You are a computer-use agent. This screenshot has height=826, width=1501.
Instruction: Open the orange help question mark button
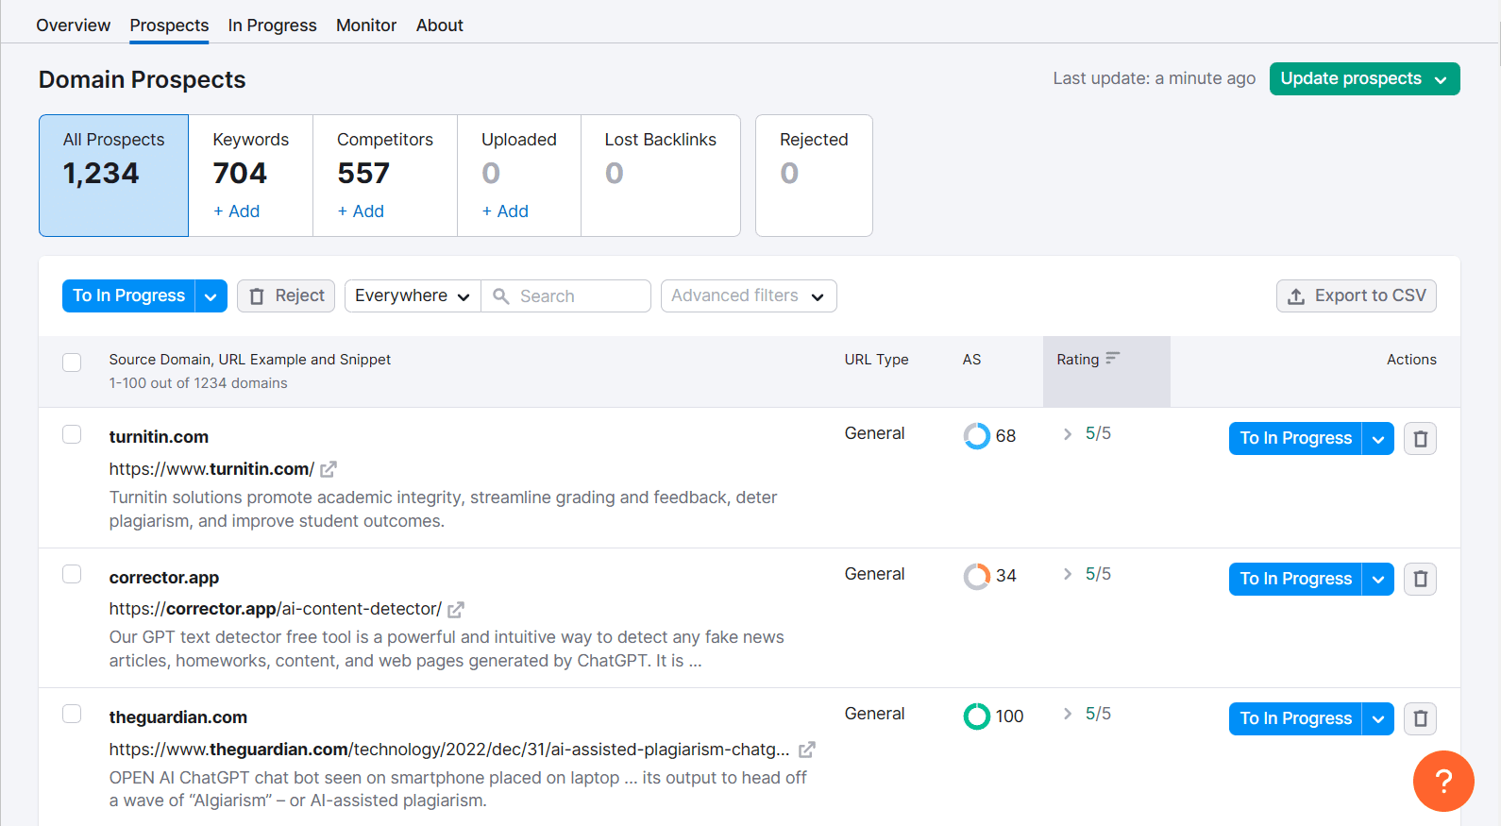[1443, 781]
